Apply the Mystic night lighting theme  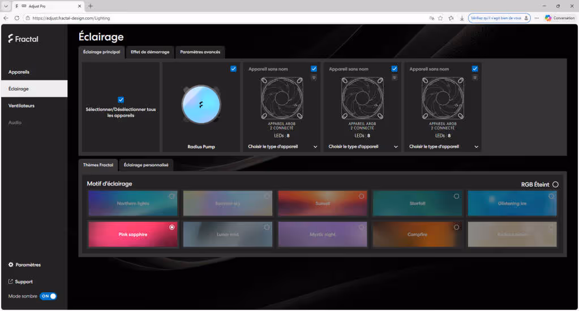[x=323, y=234]
